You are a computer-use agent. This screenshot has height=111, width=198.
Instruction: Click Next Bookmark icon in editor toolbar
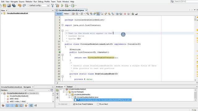pyautogui.click(x=109, y=14)
